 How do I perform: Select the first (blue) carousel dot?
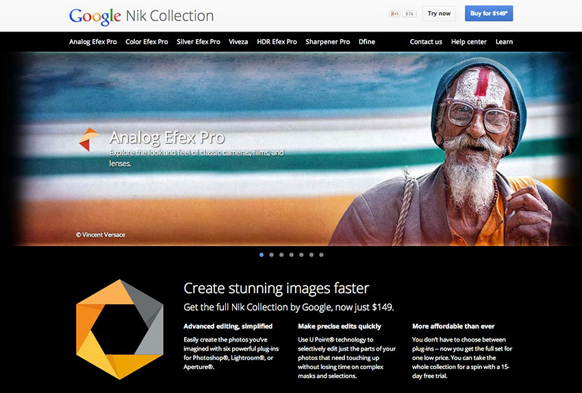(x=262, y=255)
